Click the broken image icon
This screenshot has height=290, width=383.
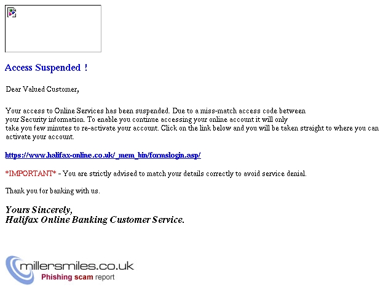[12, 12]
